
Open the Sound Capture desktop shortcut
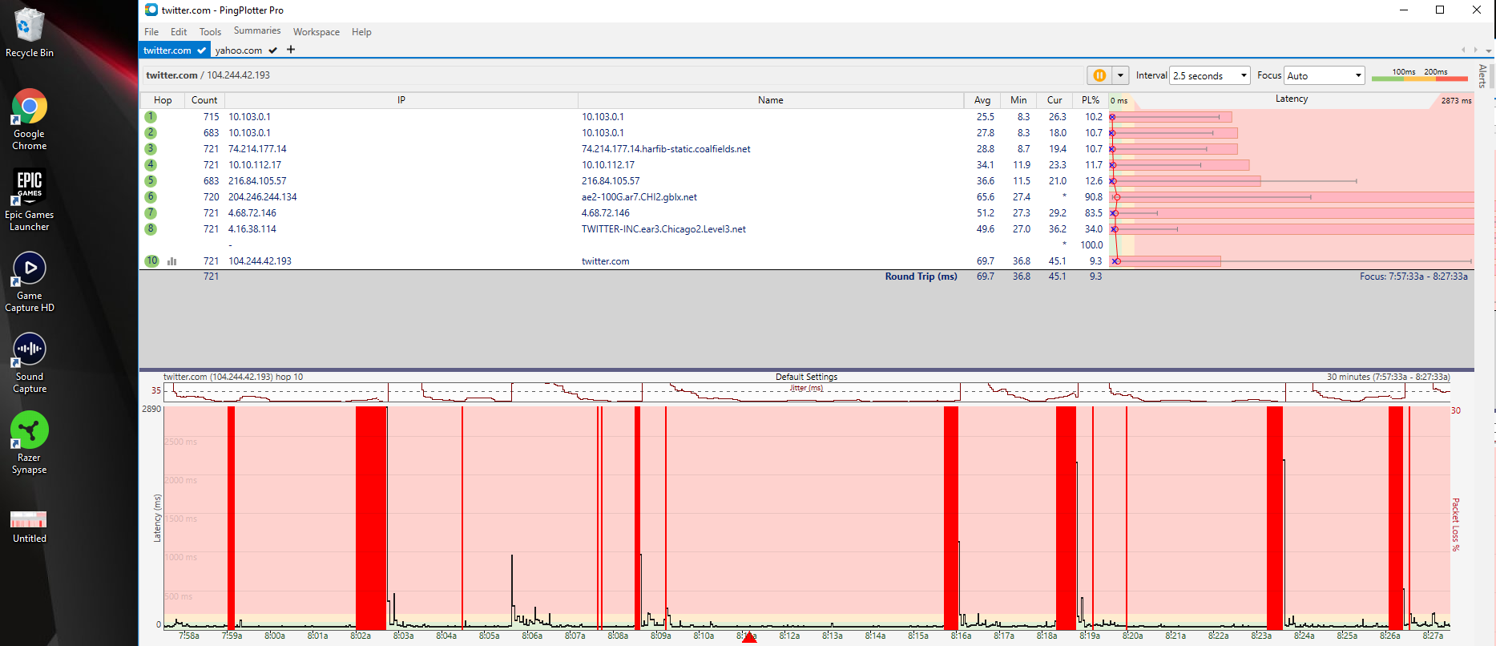[30, 362]
